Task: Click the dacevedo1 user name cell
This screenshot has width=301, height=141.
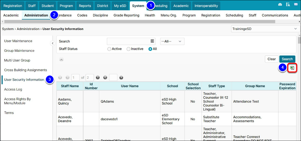Action: pos(130,119)
